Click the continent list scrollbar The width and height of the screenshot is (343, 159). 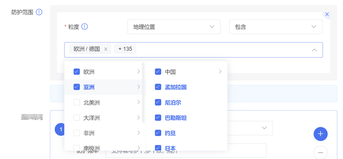click(x=143, y=92)
